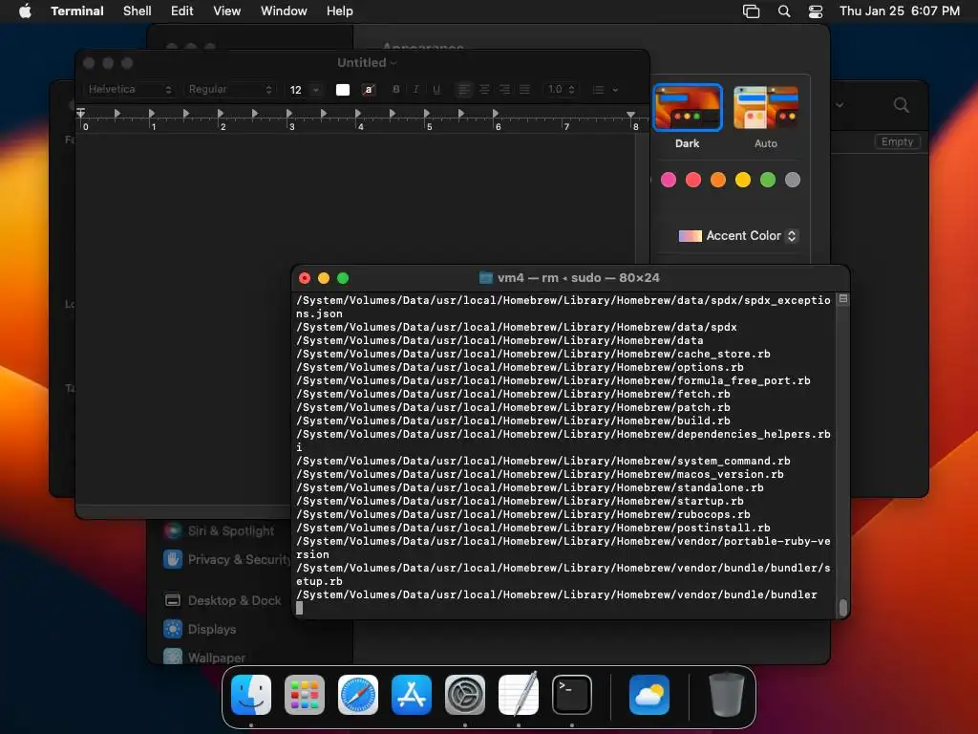978x734 pixels.
Task: Open Regular typeface dropdown in TextEdit
Action: (230, 89)
